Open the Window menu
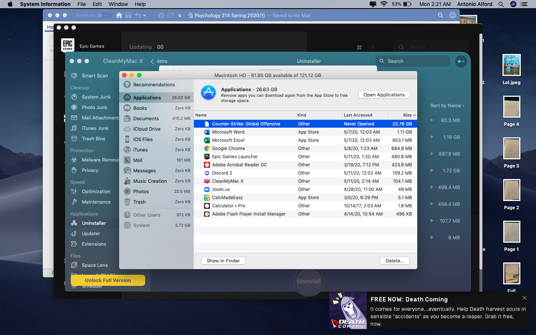Image resolution: width=536 pixels, height=335 pixels. (118, 4)
